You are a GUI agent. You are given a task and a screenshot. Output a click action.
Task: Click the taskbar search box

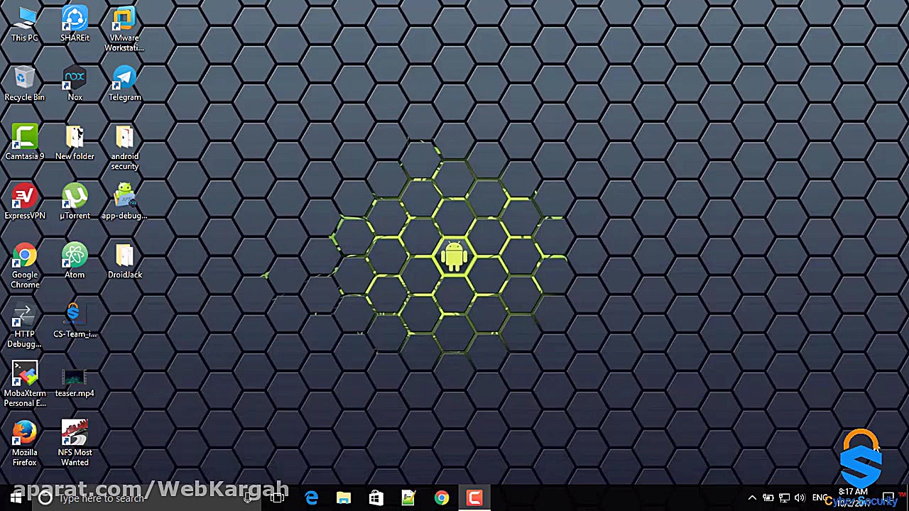[146, 498]
